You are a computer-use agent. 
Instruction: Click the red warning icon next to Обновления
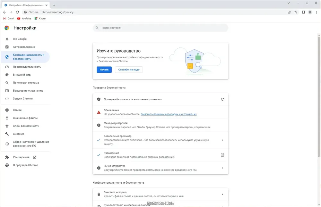(99, 112)
